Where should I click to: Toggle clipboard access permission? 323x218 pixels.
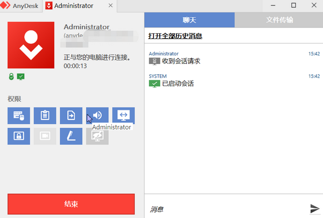pyautogui.click(x=45, y=116)
